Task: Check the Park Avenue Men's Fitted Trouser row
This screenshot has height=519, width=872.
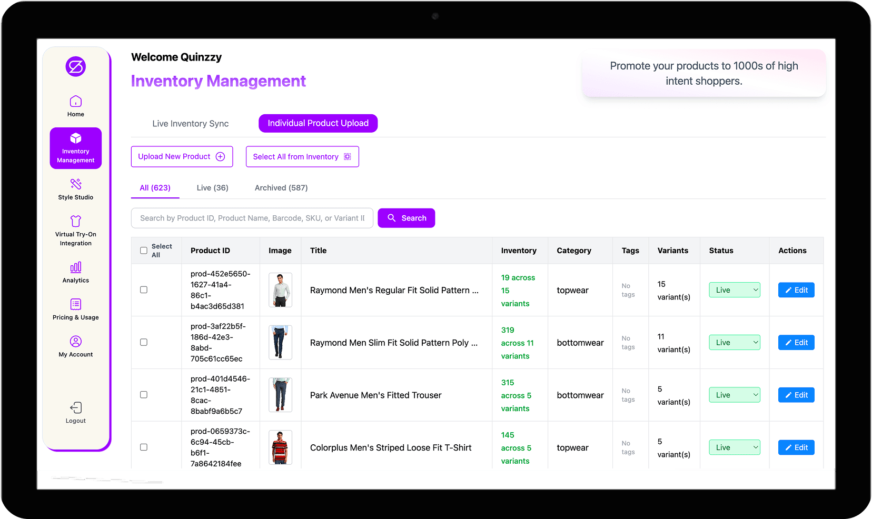Action: (x=143, y=395)
